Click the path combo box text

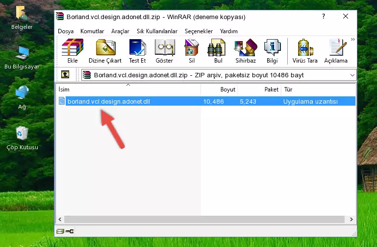199,75
